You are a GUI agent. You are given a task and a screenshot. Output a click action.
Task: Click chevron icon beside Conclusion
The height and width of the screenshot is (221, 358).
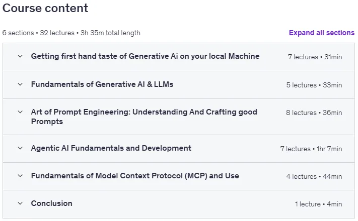coord(20,203)
